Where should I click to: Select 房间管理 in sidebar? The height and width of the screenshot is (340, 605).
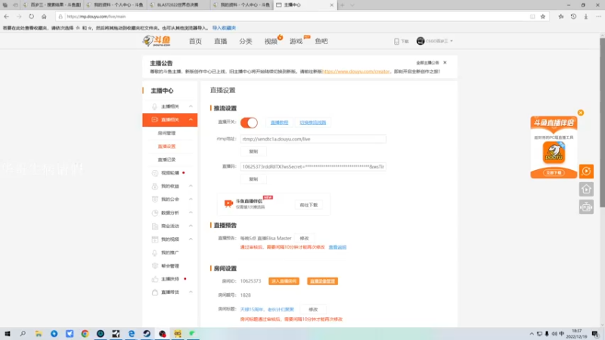[x=166, y=134]
